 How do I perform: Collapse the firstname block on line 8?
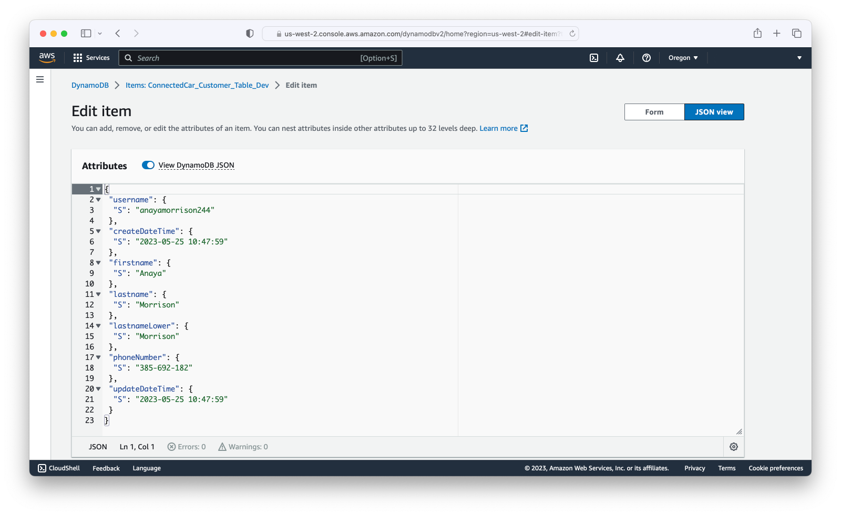coord(98,263)
